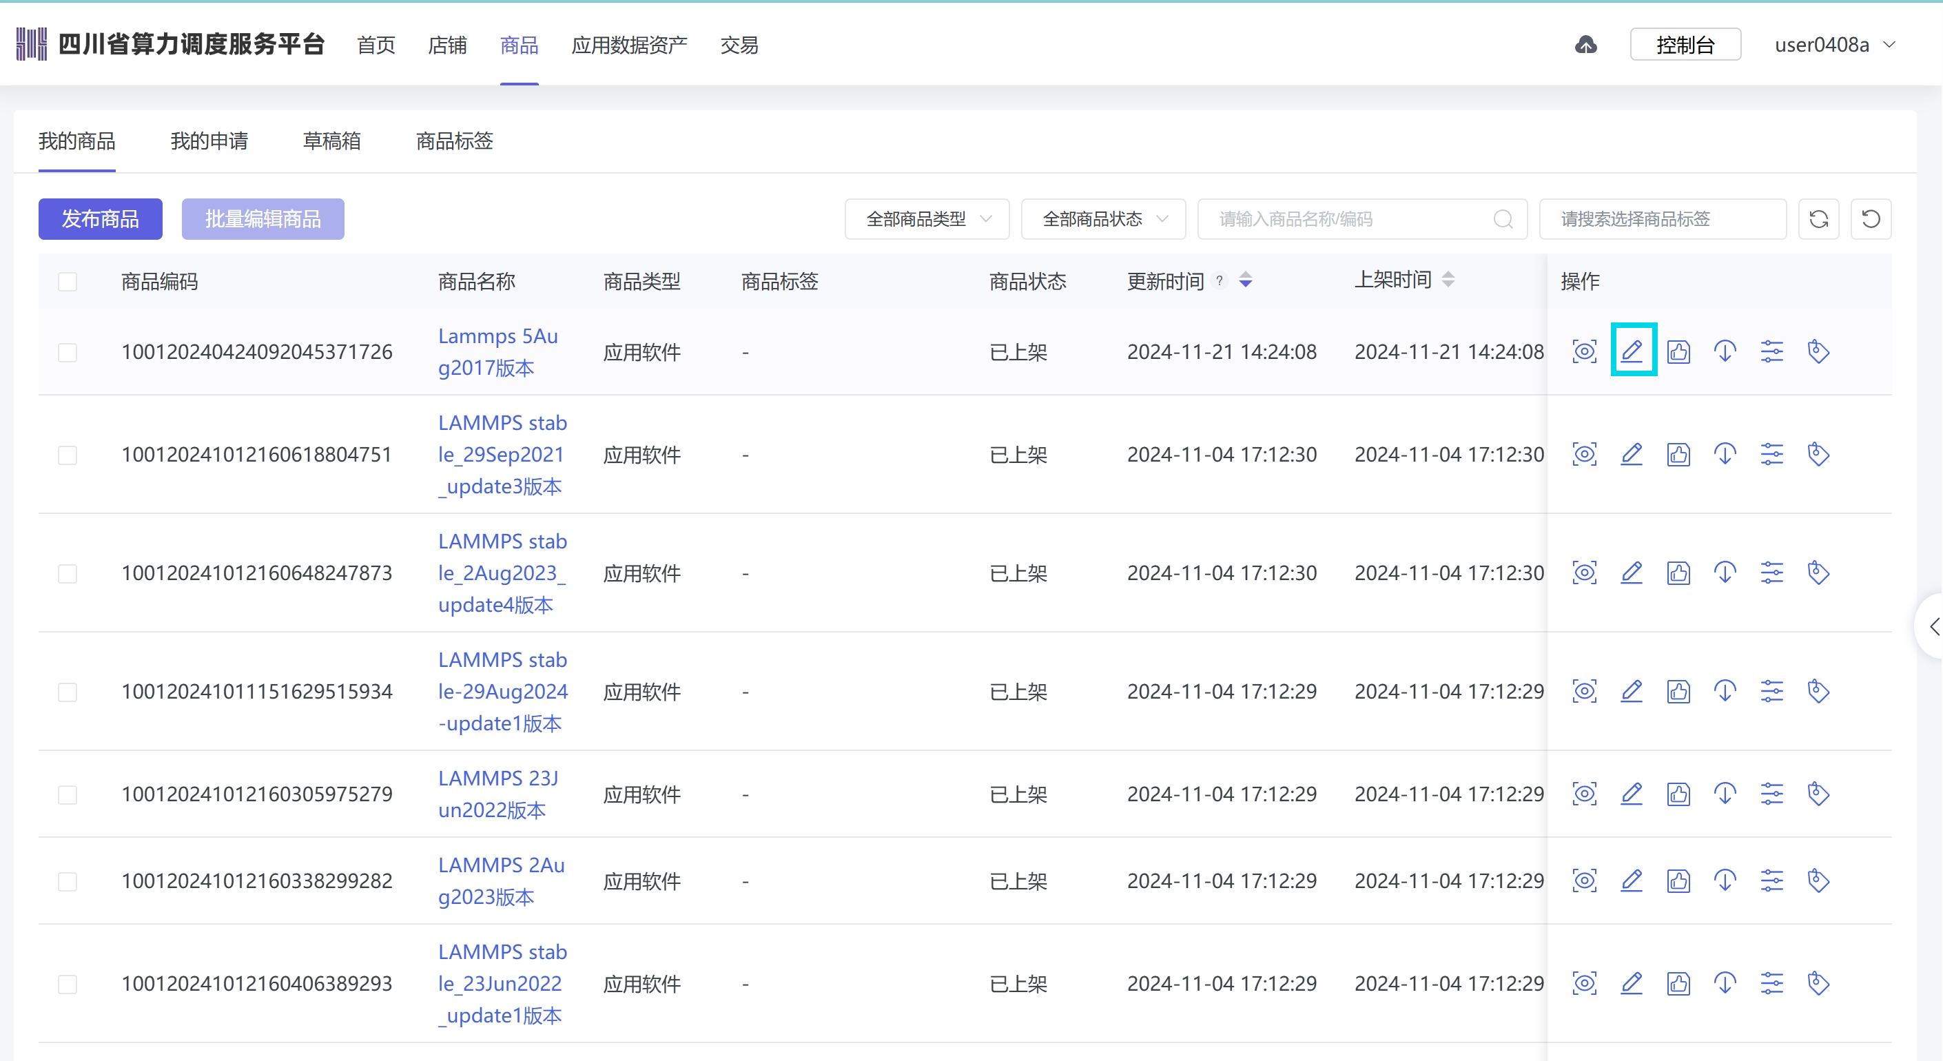Open the 控制台 button
This screenshot has height=1061, width=1943.
[x=1685, y=45]
